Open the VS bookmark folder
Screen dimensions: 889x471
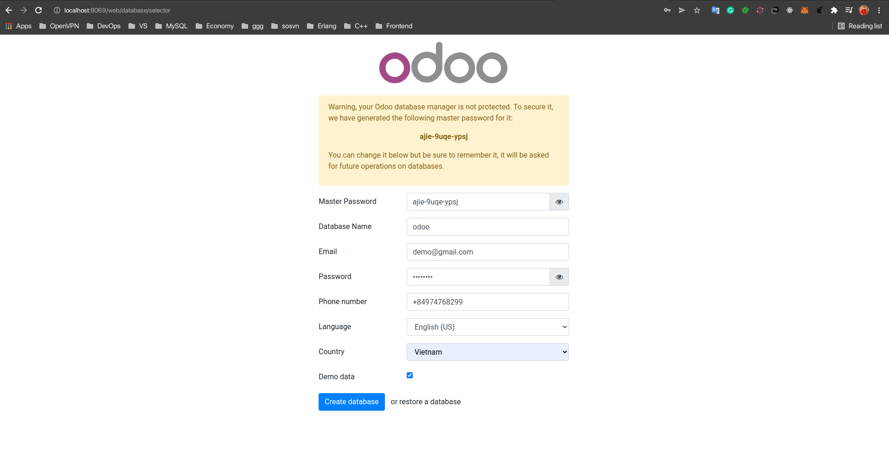138,26
